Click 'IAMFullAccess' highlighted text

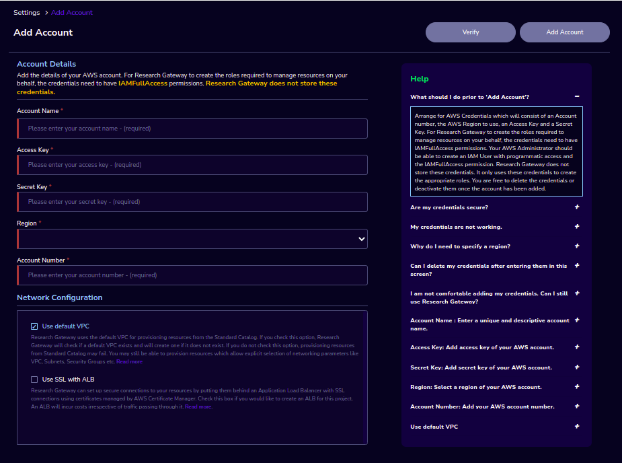(143, 83)
